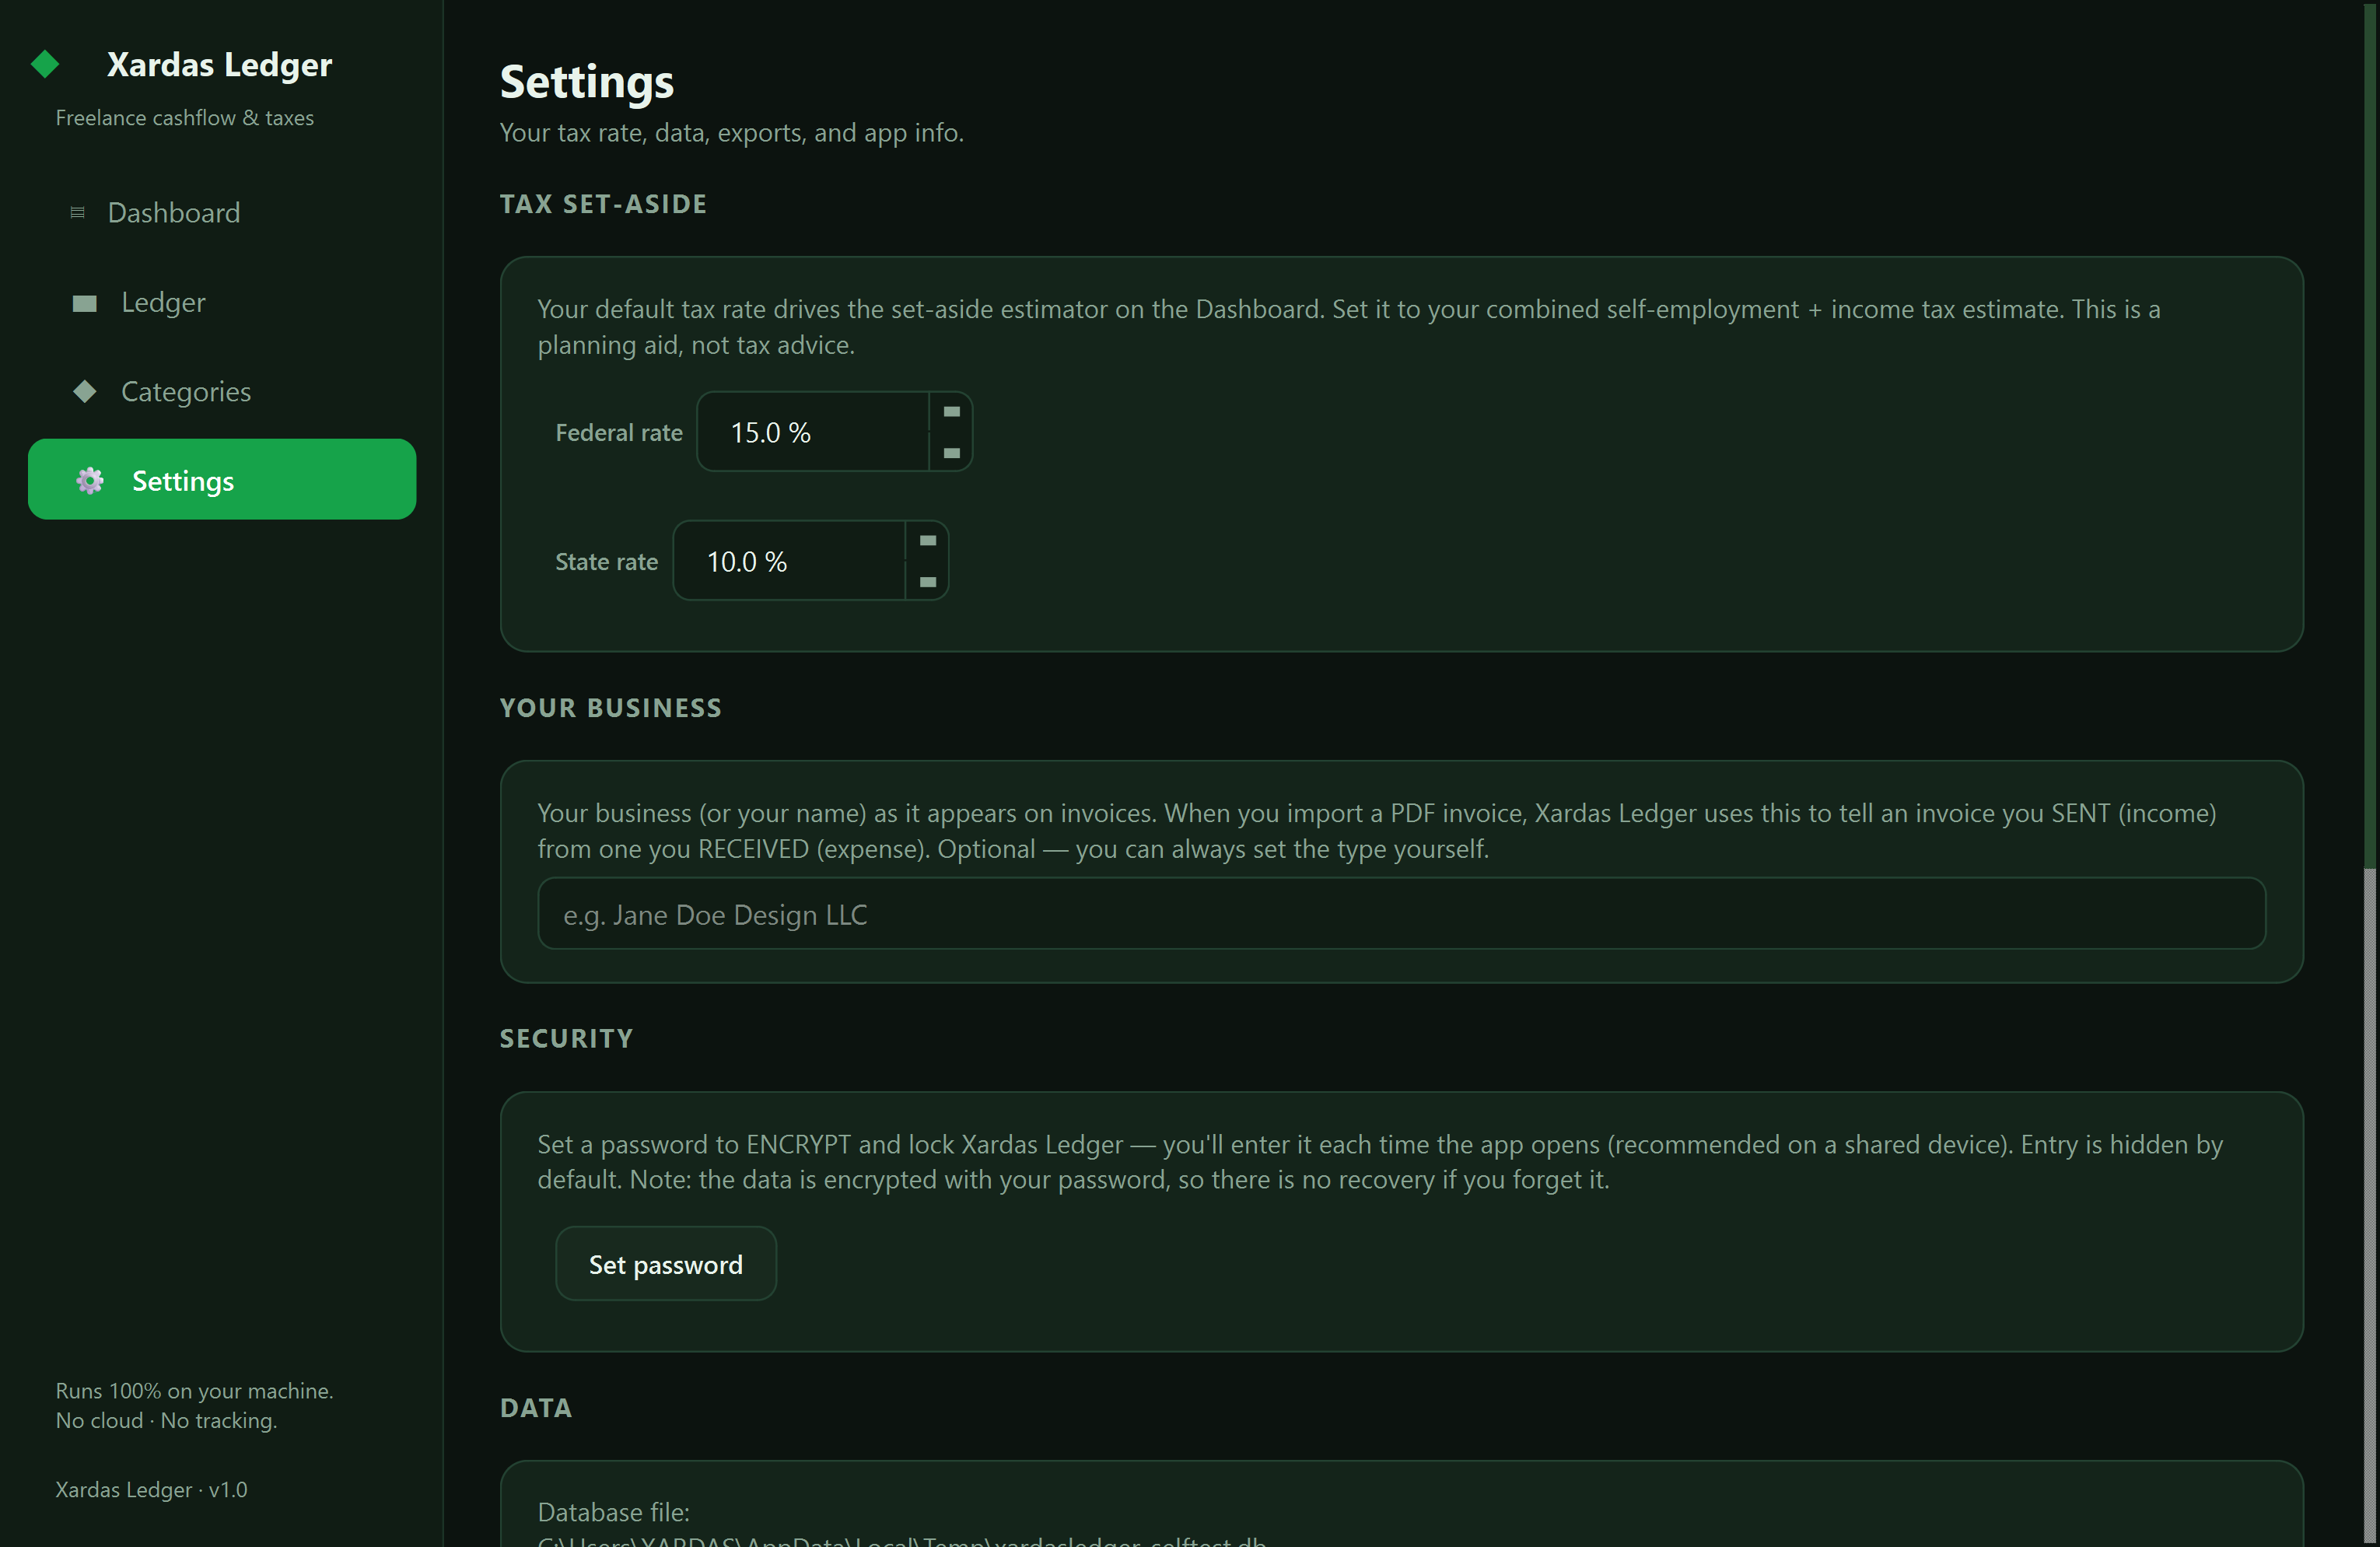2380x1547 pixels.
Task: Click the Set password button
Action: 666,1264
